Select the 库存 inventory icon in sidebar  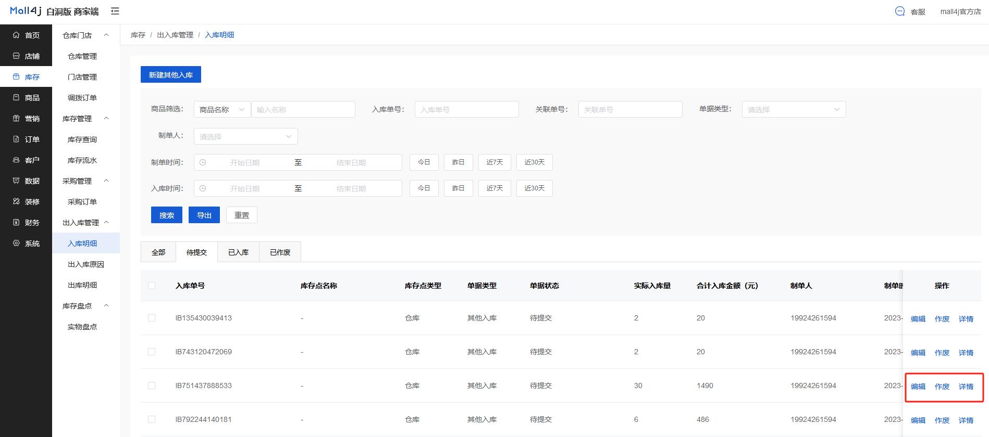[x=16, y=76]
